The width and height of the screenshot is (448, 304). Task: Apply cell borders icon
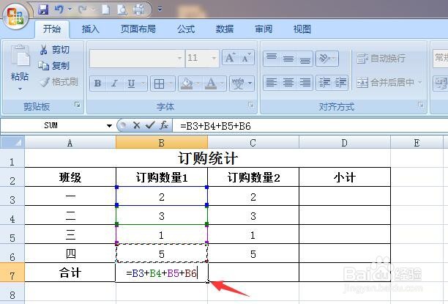coord(159,84)
